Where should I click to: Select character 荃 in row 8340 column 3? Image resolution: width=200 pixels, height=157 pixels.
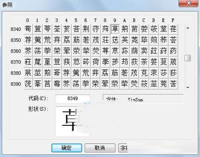pyautogui.click(x=57, y=29)
